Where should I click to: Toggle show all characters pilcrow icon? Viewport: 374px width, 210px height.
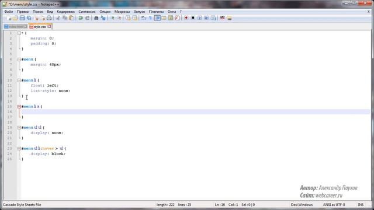(150, 18)
